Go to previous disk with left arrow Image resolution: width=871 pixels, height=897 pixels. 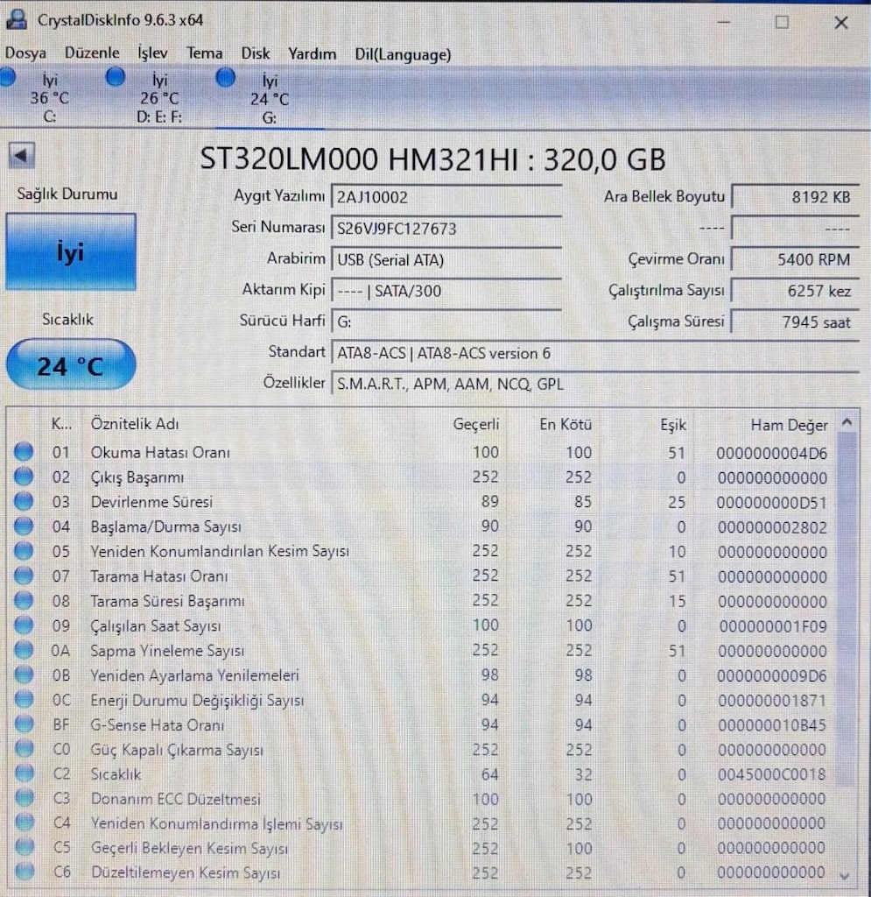[x=22, y=155]
